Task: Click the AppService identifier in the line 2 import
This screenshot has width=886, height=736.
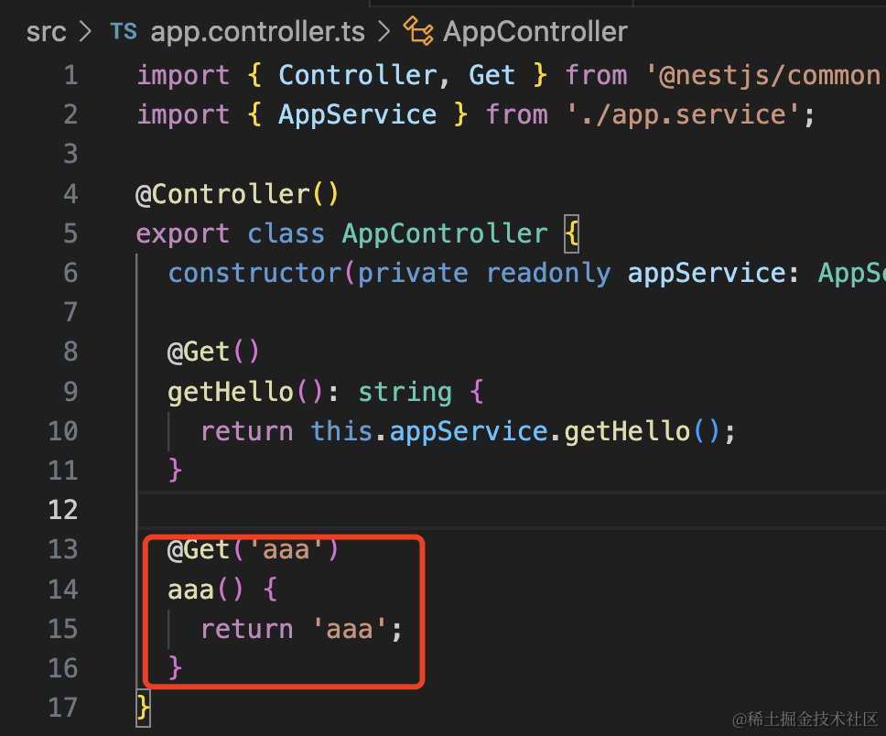Action: point(357,114)
